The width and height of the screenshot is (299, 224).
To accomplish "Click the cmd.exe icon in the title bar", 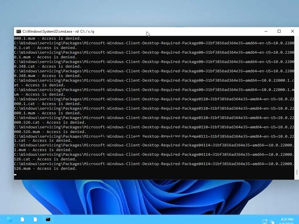I will [x=18, y=32].
